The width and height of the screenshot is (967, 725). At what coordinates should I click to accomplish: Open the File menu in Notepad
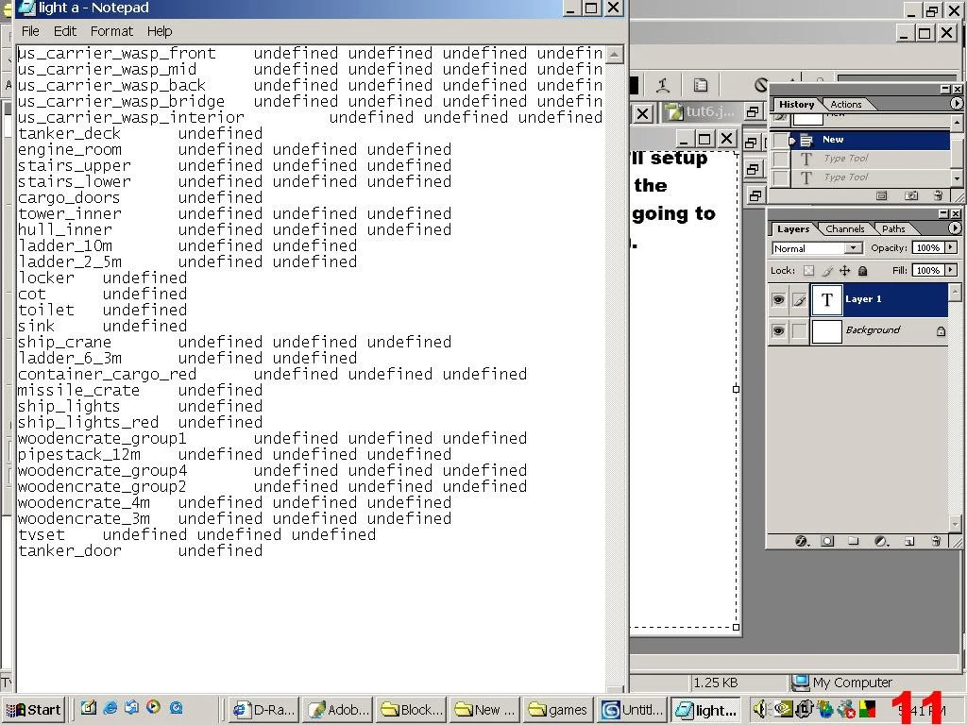[x=30, y=31]
